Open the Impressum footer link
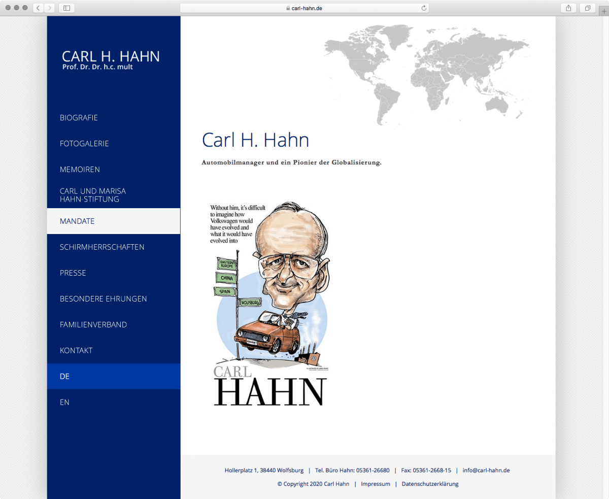This screenshot has width=609, height=499. coord(376,484)
